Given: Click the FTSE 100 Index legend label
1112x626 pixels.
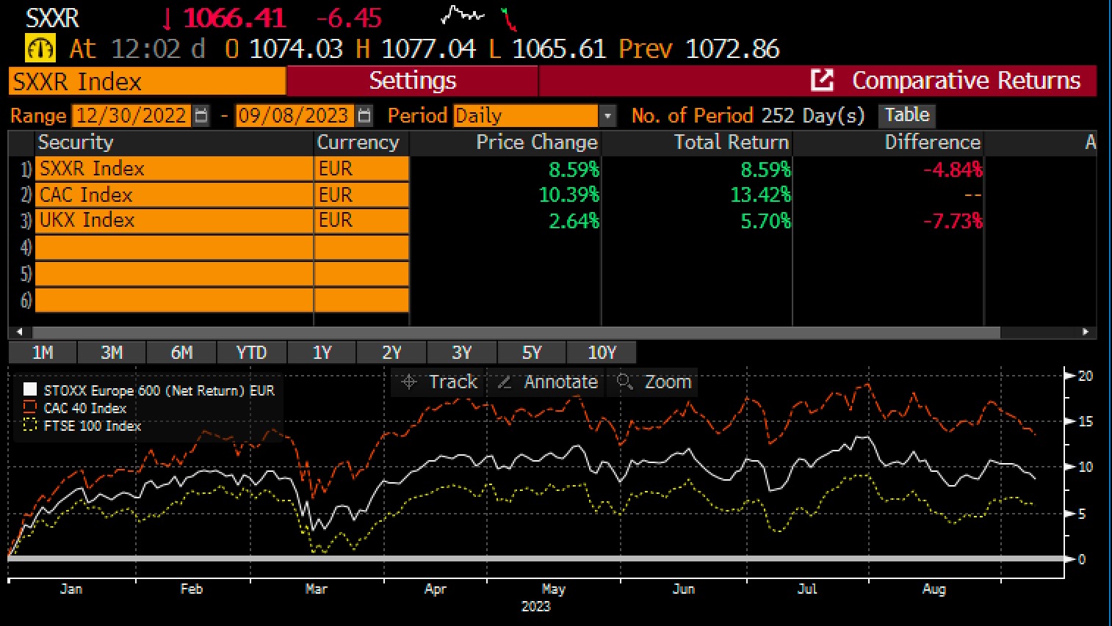Looking at the screenshot, I should coord(92,426).
